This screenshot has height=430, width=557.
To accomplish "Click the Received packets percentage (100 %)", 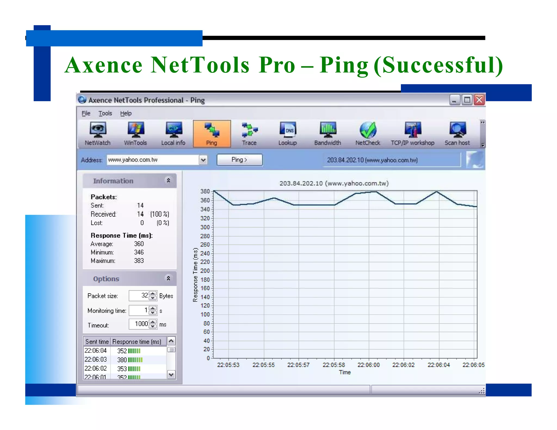I will pos(160,214).
